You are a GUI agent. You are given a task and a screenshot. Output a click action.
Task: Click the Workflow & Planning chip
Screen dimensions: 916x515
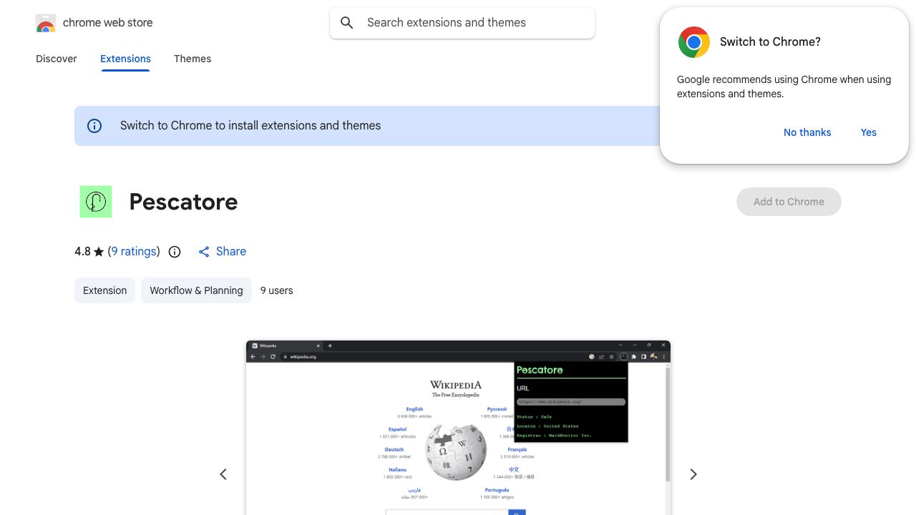coord(196,290)
